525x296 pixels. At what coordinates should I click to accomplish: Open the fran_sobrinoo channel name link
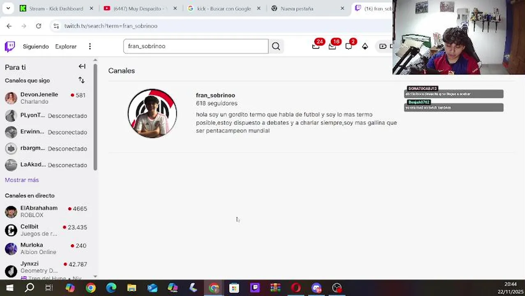[215, 95]
